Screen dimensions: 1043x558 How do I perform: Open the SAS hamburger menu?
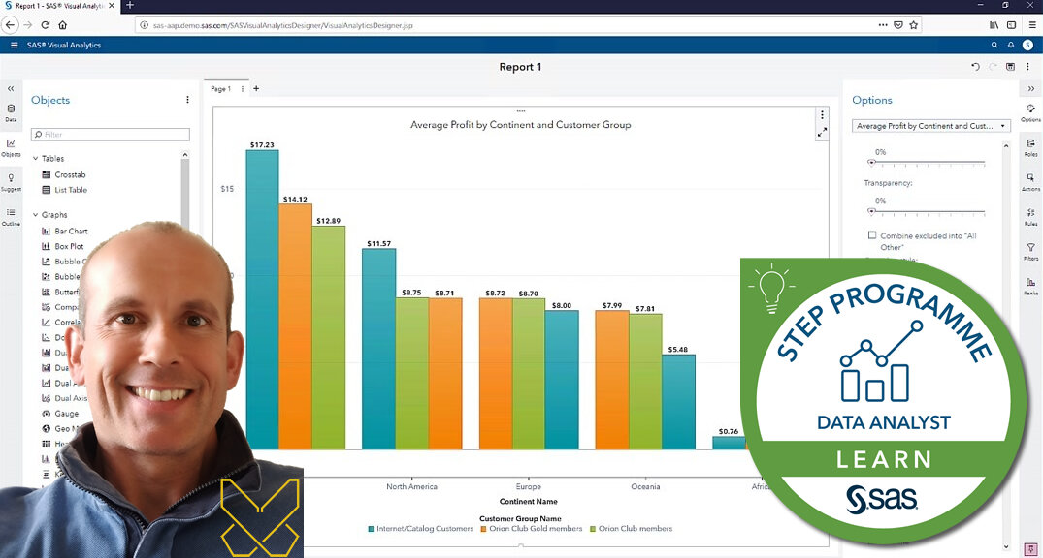[x=14, y=46]
